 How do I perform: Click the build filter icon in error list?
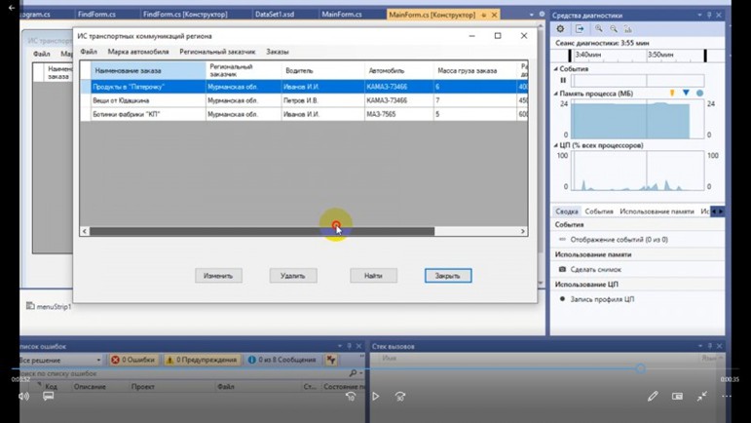click(x=331, y=360)
